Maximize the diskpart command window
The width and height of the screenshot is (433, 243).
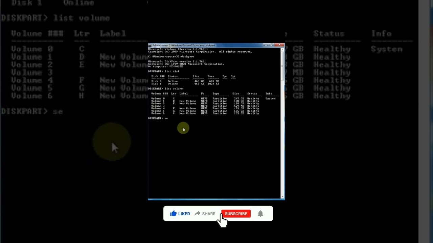[x=271, y=45]
